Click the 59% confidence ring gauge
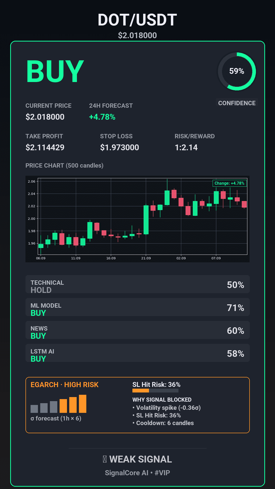Image resolution: width=275 pixels, height=489 pixels. click(237, 71)
